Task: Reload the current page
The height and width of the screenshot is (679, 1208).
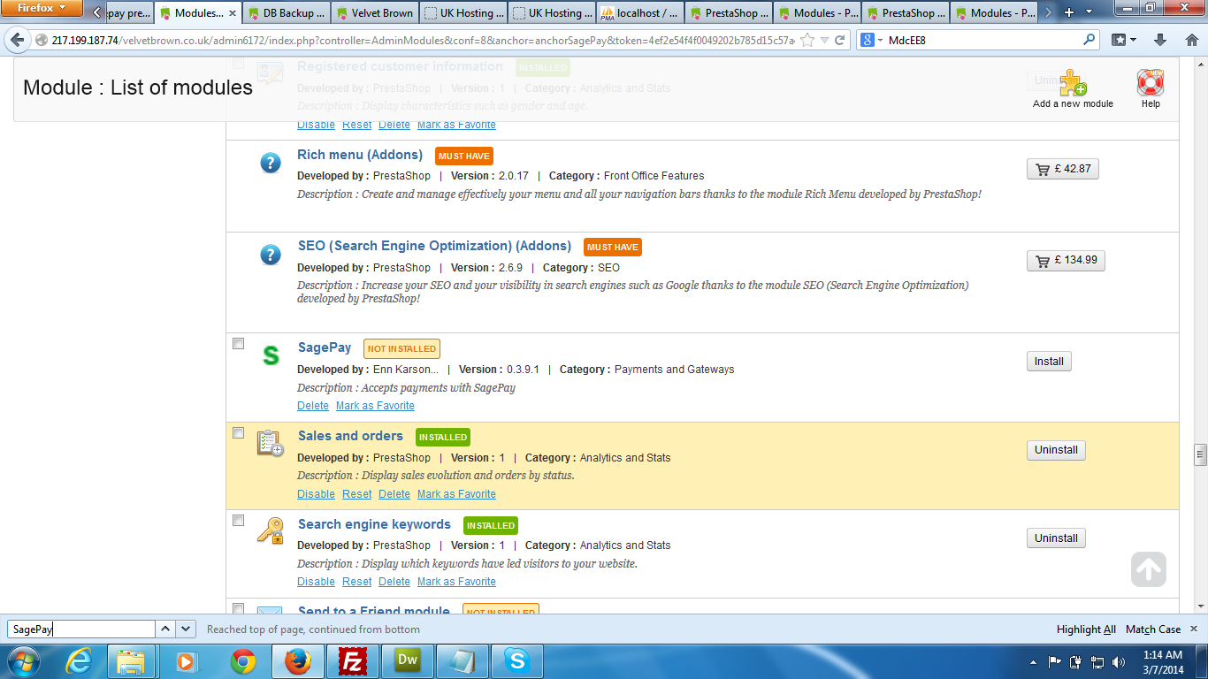Action: tap(840, 41)
